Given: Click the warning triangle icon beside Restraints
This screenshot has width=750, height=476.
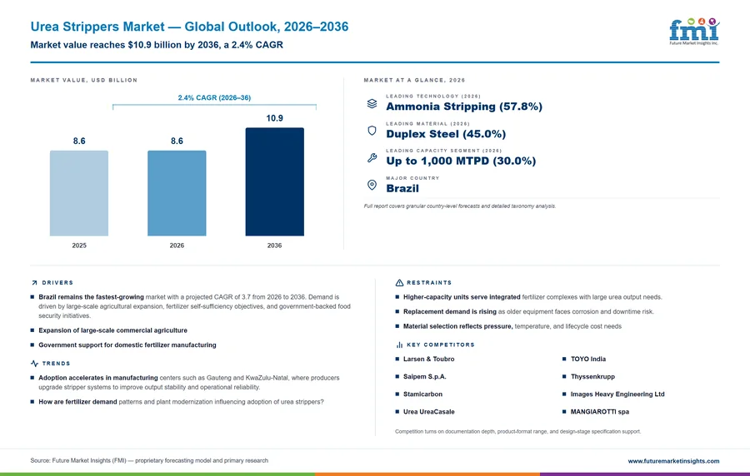Looking at the screenshot, I should pyautogui.click(x=399, y=283).
